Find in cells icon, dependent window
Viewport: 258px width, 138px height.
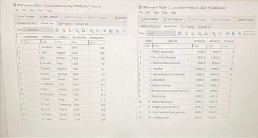[x=111, y=31]
